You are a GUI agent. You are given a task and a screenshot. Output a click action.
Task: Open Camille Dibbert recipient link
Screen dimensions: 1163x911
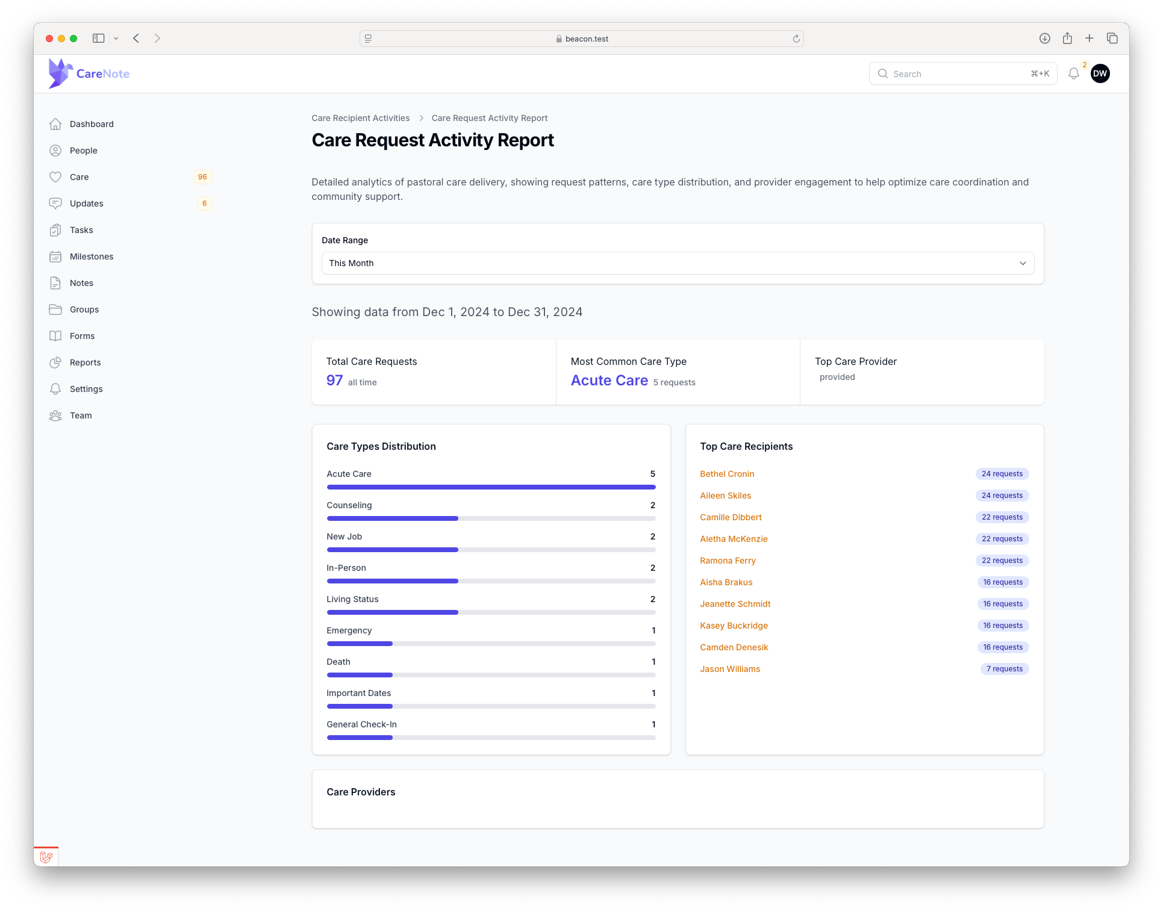731,517
